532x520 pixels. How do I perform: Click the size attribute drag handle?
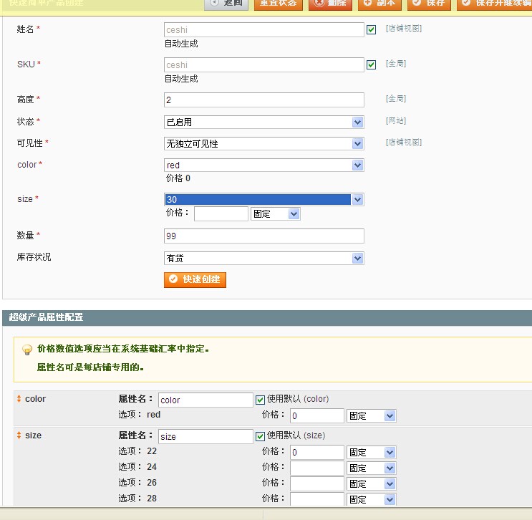pyautogui.click(x=19, y=435)
